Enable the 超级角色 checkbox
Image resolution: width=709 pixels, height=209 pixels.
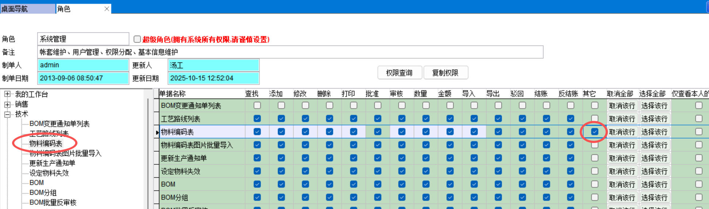click(137, 39)
